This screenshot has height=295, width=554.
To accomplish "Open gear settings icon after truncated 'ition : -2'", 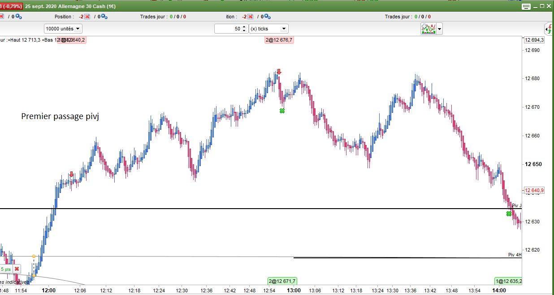I will (x=267, y=17).
